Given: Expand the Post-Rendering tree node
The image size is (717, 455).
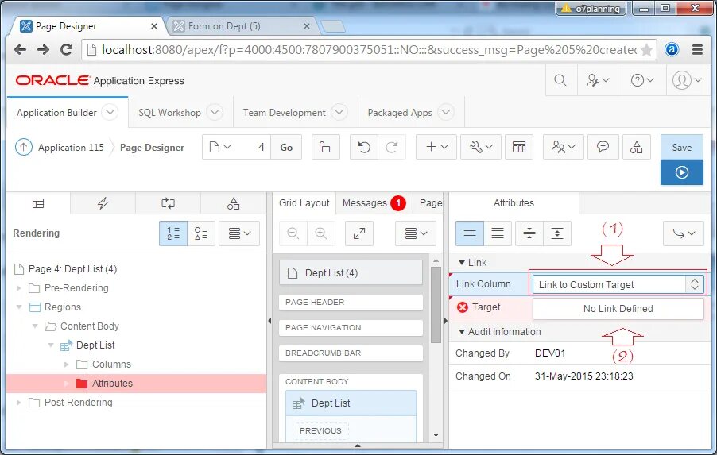Looking at the screenshot, I should [19, 403].
